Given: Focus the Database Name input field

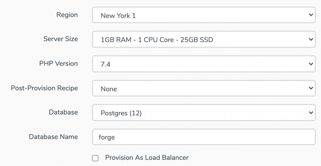Looking at the screenshot, I should pos(204,137).
